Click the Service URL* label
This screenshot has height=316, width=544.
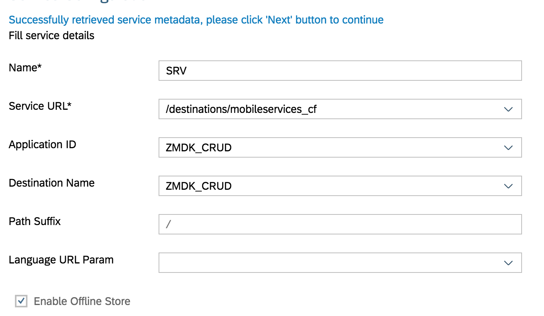(x=40, y=105)
